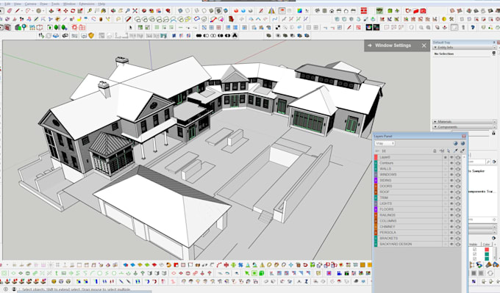
Task: Click the blue help question mark icon
Action: 473,28
